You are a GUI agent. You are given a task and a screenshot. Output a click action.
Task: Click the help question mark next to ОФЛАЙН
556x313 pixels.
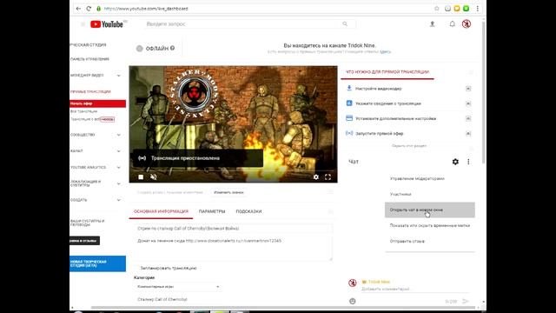pos(172,49)
